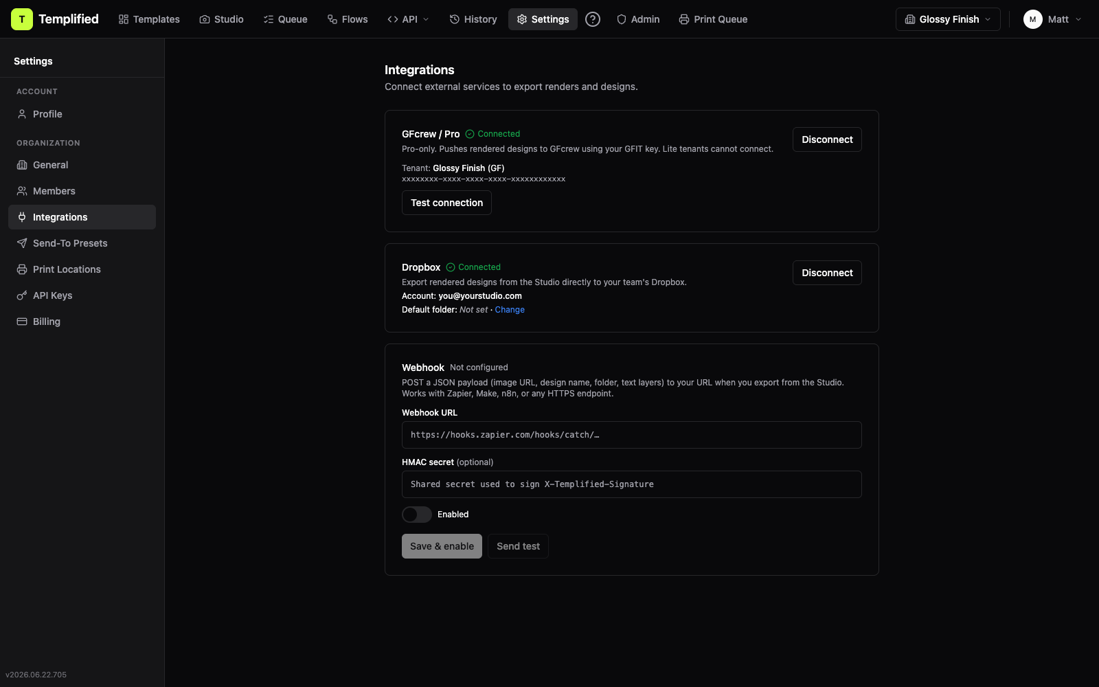Click the masked GFIT key xxxxxxxx-xxxx text

click(x=484, y=179)
